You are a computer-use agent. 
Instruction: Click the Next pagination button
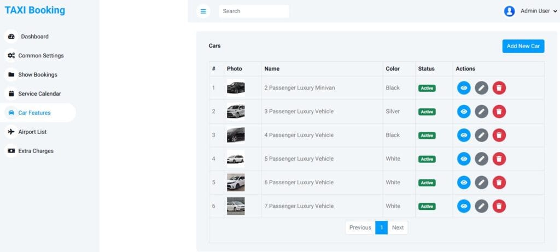coord(398,228)
